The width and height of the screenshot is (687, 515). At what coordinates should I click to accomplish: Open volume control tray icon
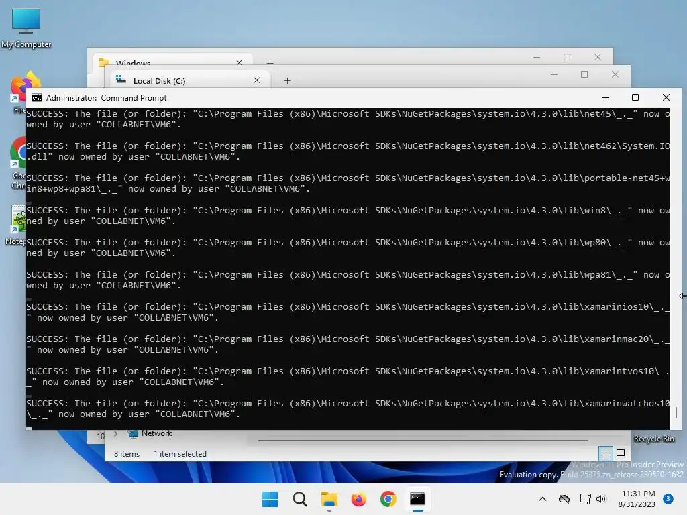tap(601, 499)
